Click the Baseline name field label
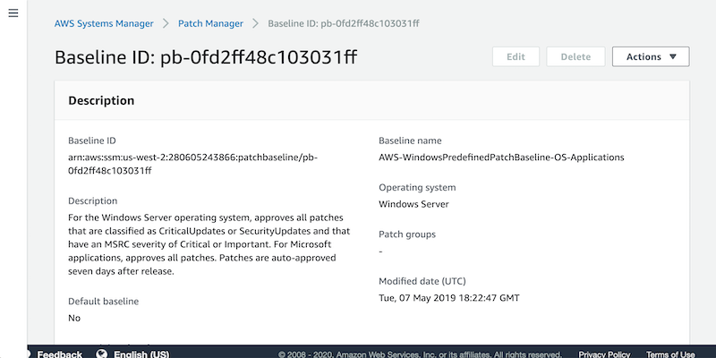716x358 pixels. pyautogui.click(x=410, y=141)
